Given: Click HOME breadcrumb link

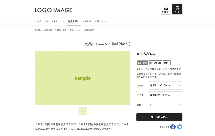Looking at the screenshot, I should point(38,30).
